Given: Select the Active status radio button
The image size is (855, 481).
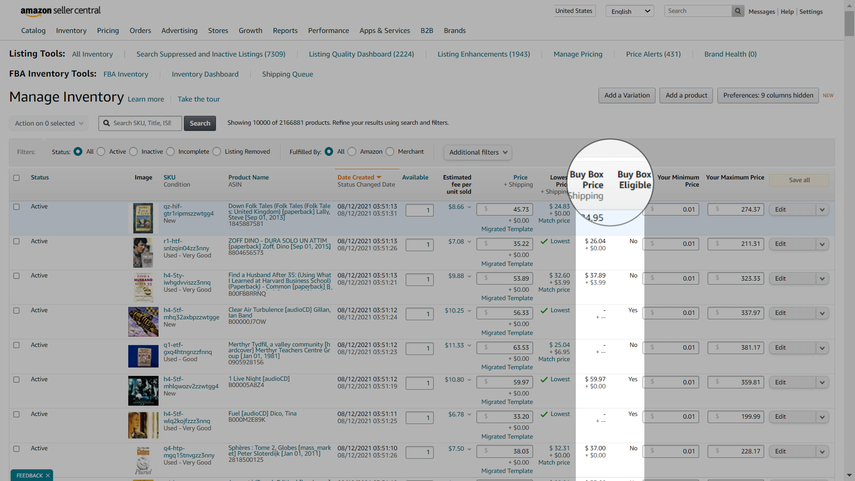Looking at the screenshot, I should 101,152.
